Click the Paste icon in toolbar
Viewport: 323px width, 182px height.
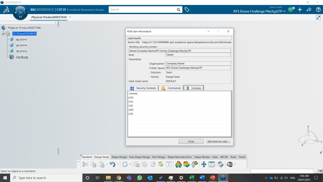tap(101, 164)
